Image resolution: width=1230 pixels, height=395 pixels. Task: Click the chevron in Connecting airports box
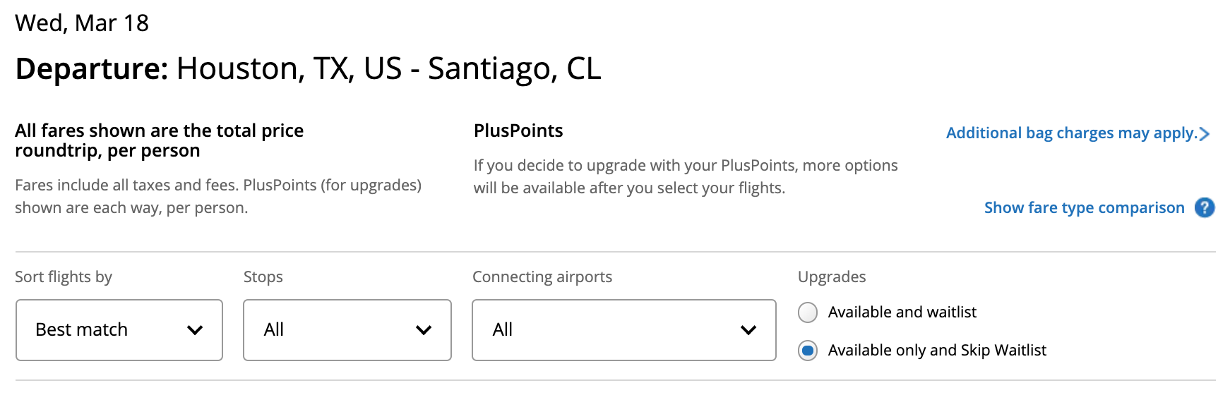(748, 330)
